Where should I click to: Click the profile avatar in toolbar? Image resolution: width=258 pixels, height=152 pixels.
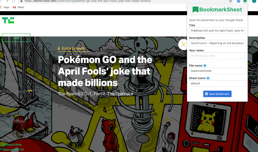point(254,1)
